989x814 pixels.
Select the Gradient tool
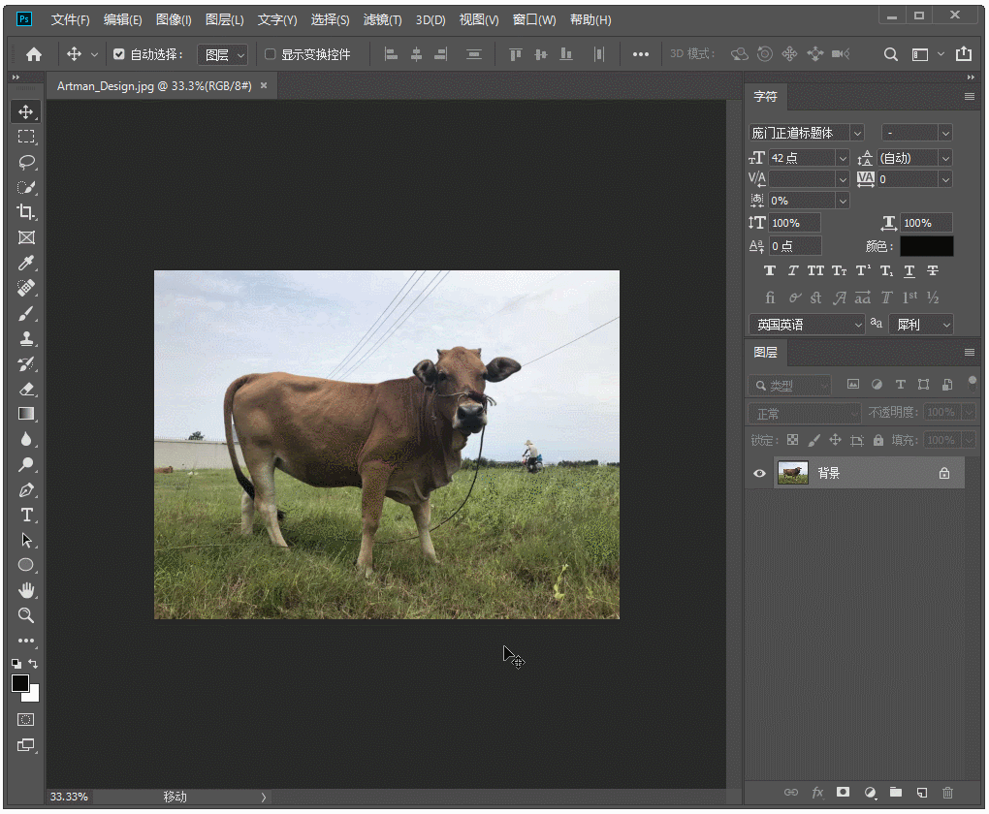(26, 414)
